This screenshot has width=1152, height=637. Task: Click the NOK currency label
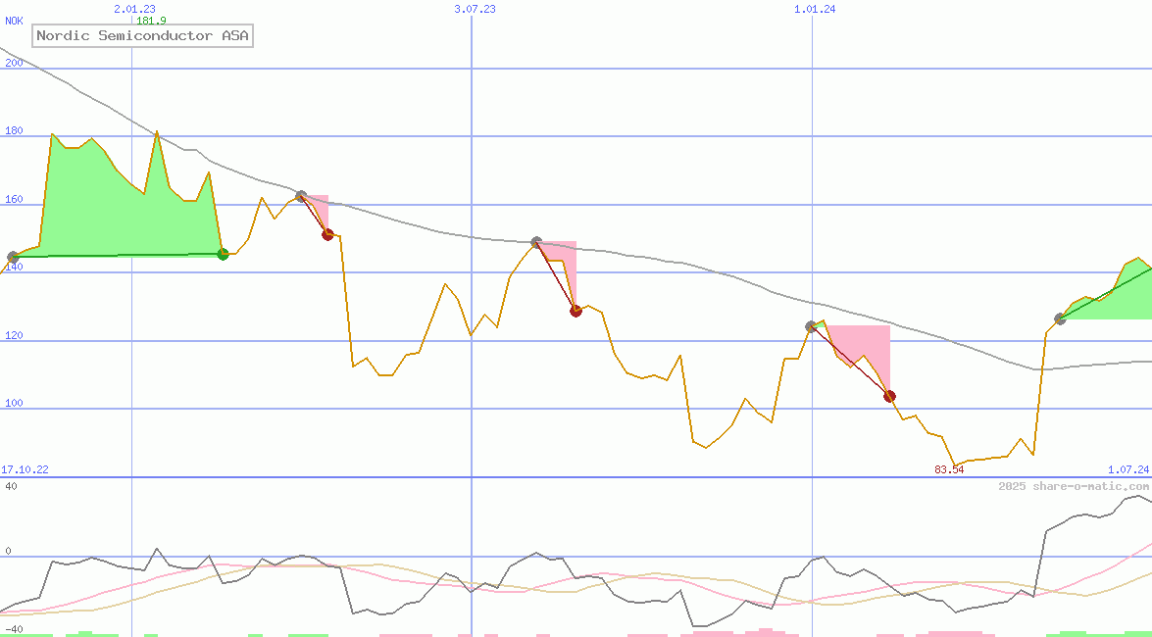point(14,21)
